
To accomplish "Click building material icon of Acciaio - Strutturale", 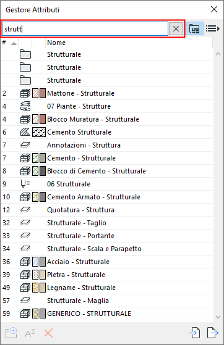I will point(25,262).
